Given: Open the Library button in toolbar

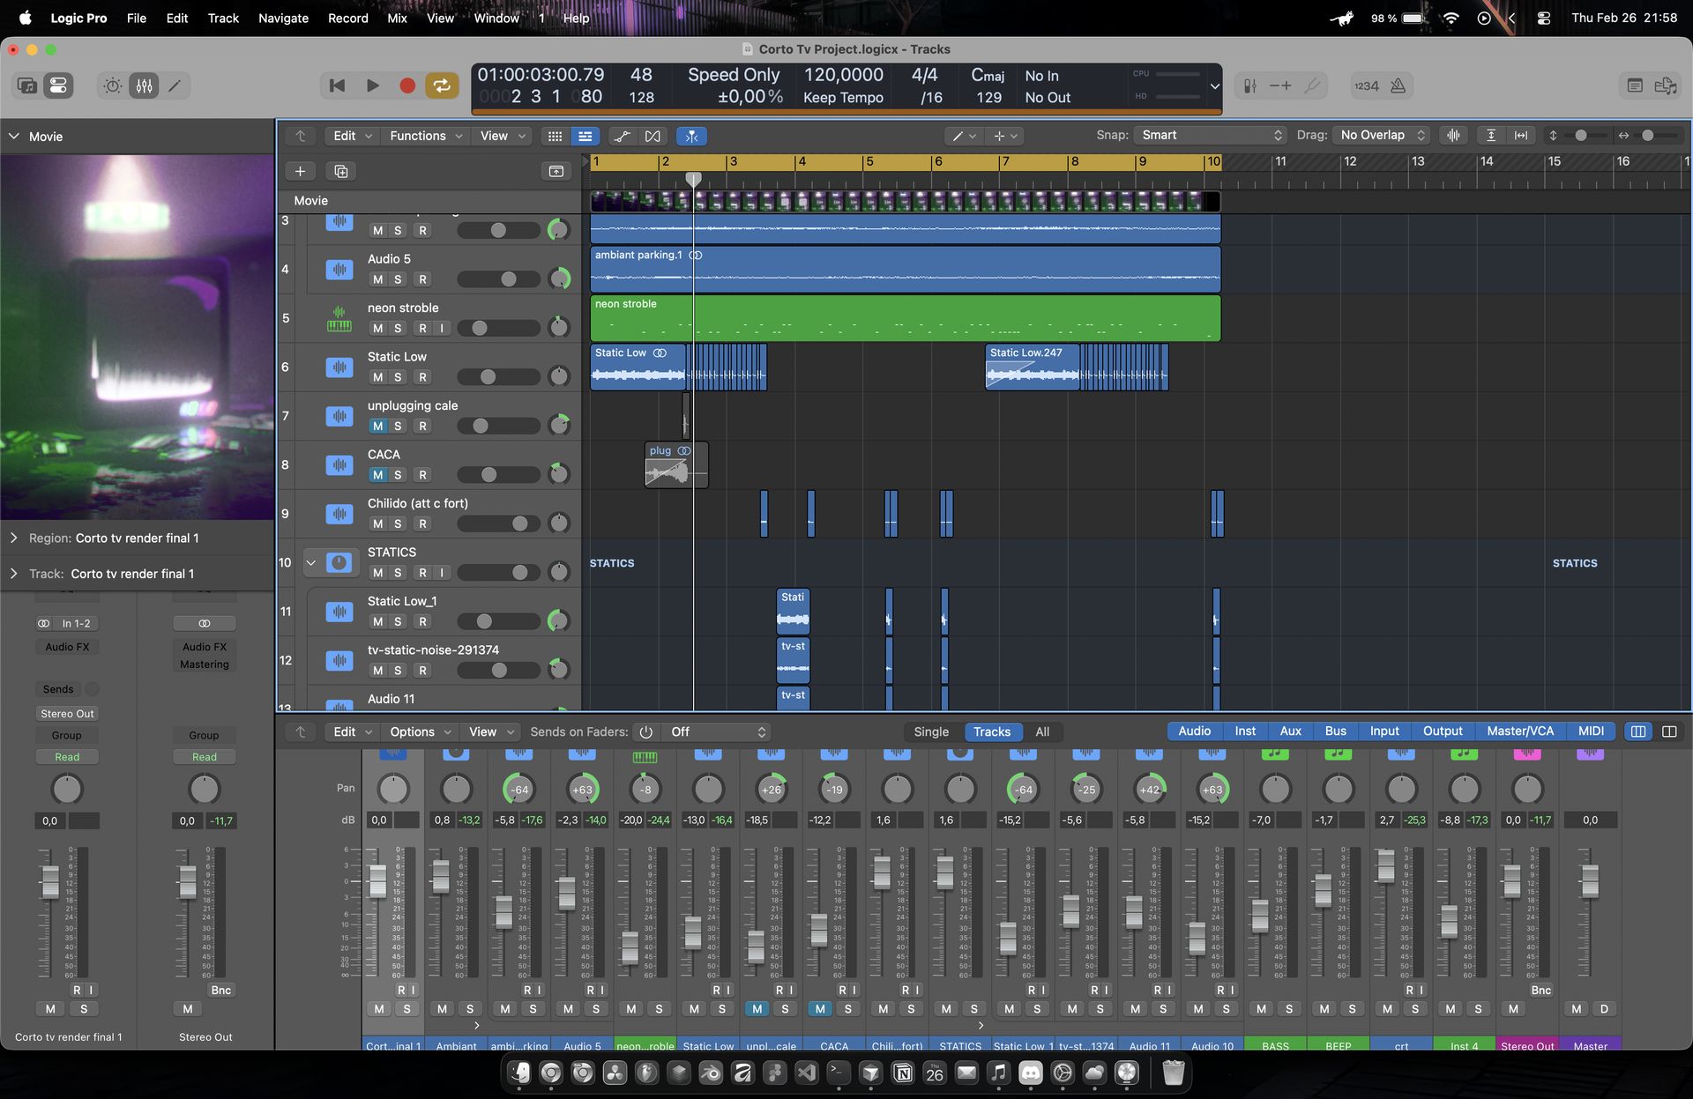Looking at the screenshot, I should pyautogui.click(x=26, y=85).
